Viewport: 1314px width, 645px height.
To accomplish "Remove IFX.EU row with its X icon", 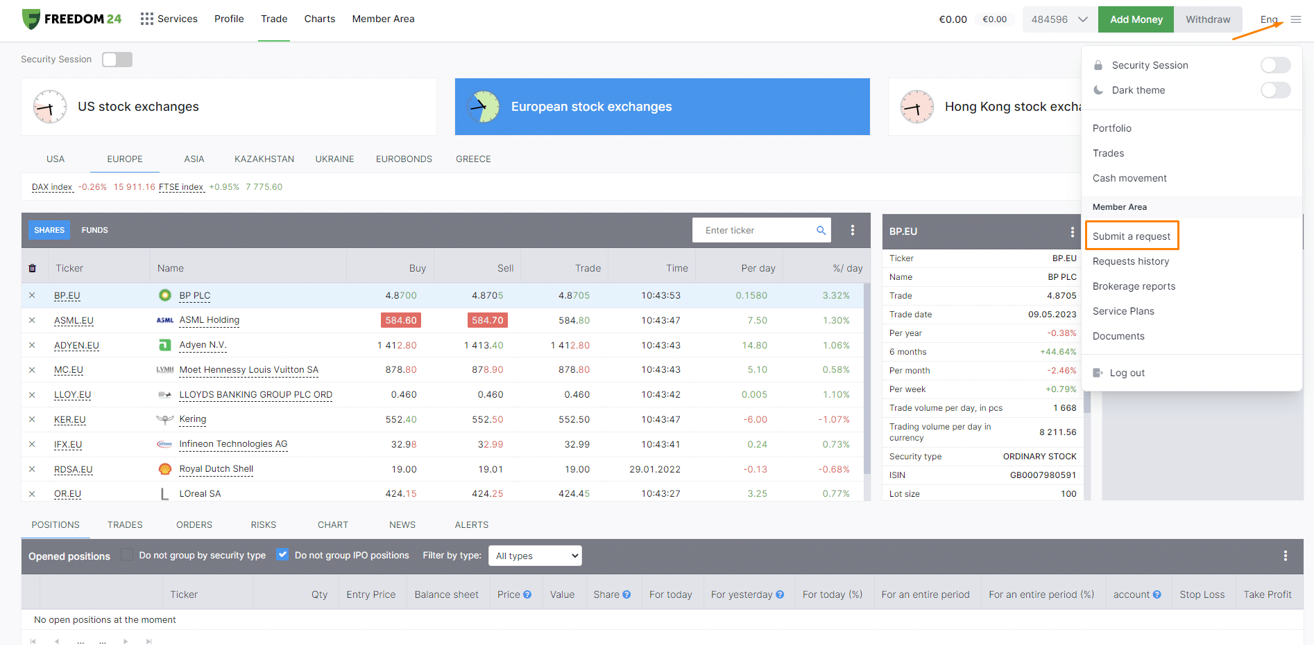I will point(32,445).
